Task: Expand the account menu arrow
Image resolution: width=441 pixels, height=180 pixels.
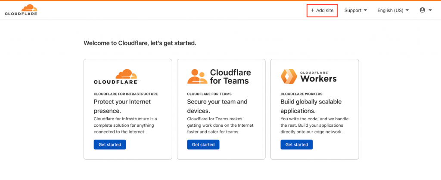Action: click(430, 10)
